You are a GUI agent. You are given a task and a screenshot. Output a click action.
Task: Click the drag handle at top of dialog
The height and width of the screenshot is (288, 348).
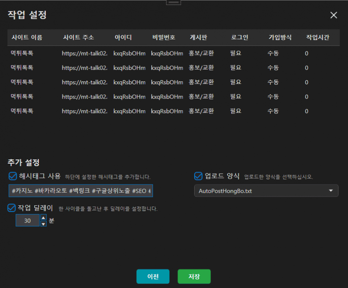click(x=173, y=2)
